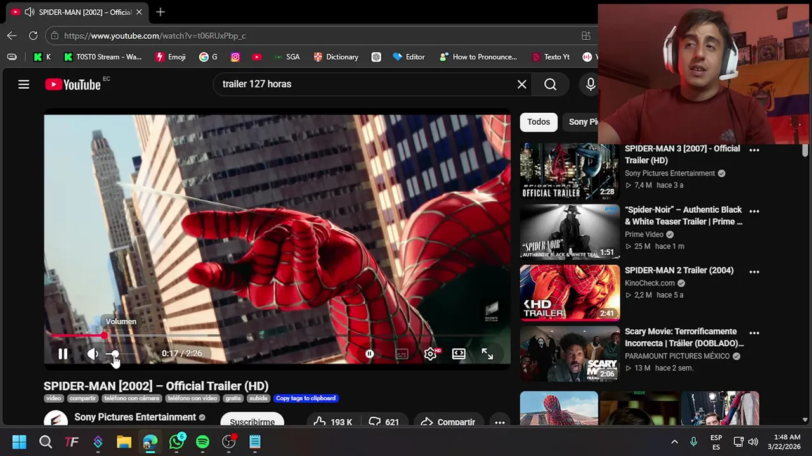This screenshot has width=812, height=456.
Task: Open options for Scary Movie video
Action: 754,332
